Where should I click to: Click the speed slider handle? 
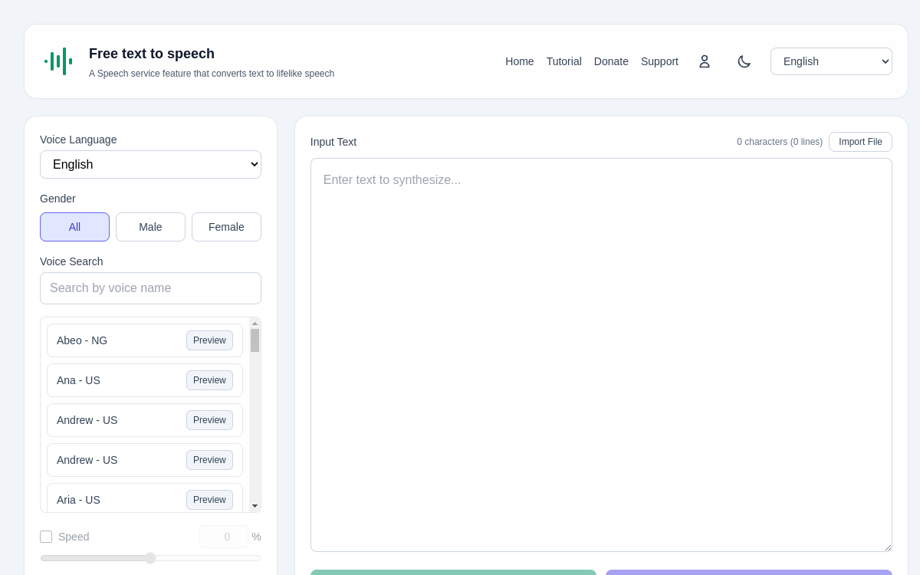pos(150,558)
